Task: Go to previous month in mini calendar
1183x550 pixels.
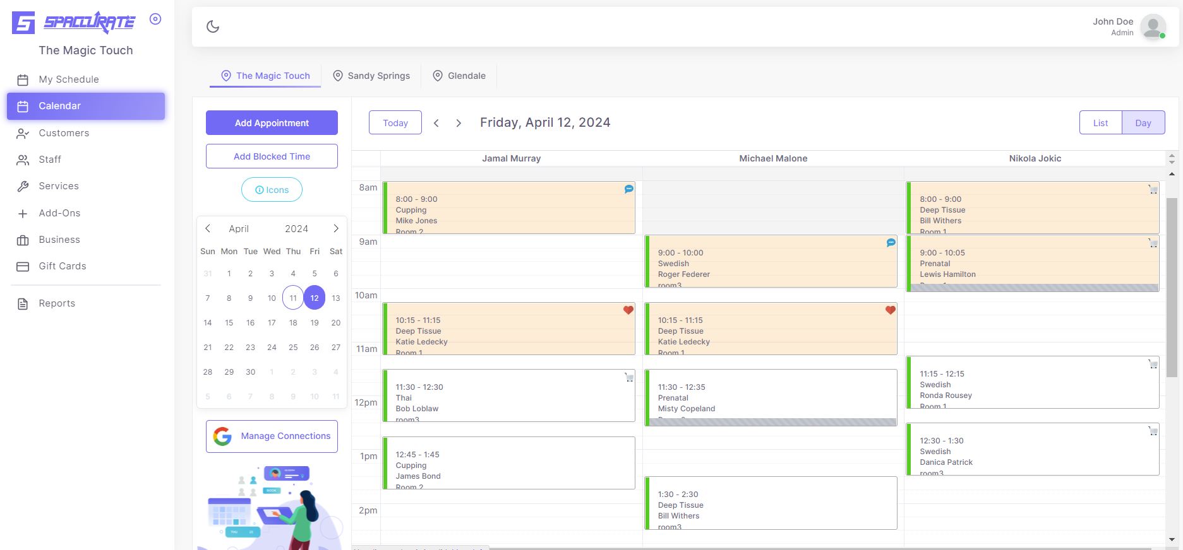Action: (208, 228)
